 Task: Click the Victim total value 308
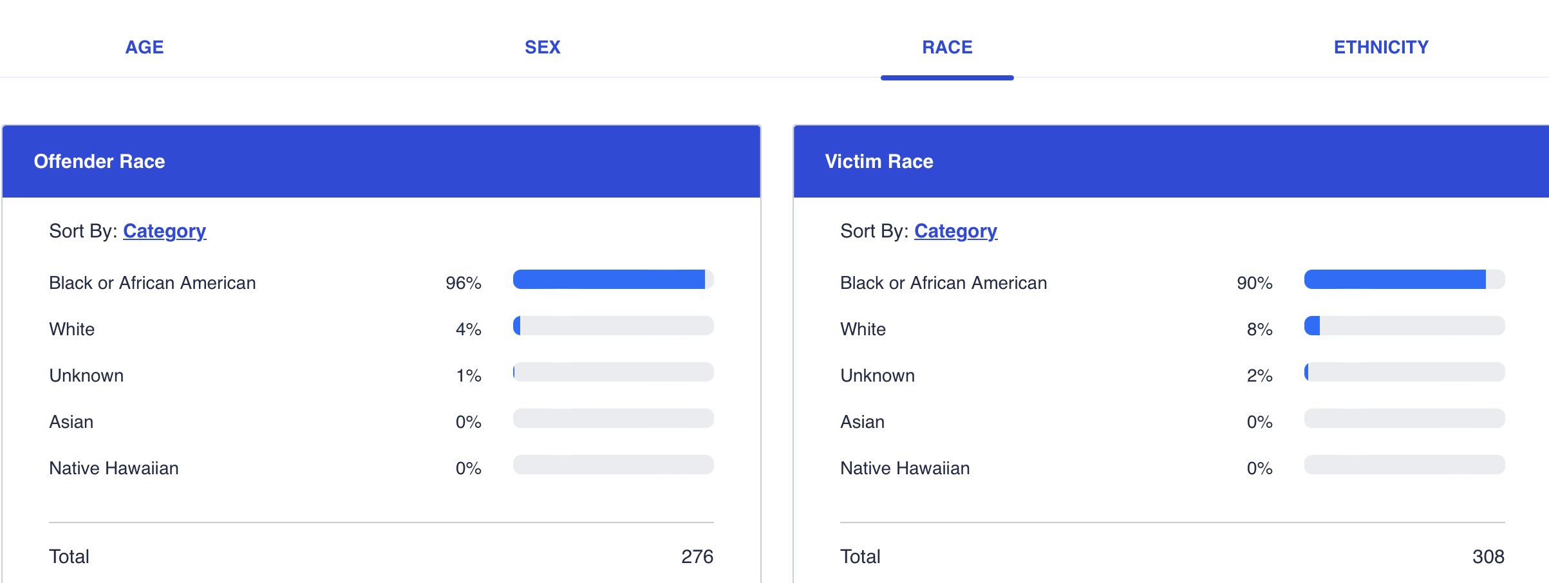(1488, 557)
